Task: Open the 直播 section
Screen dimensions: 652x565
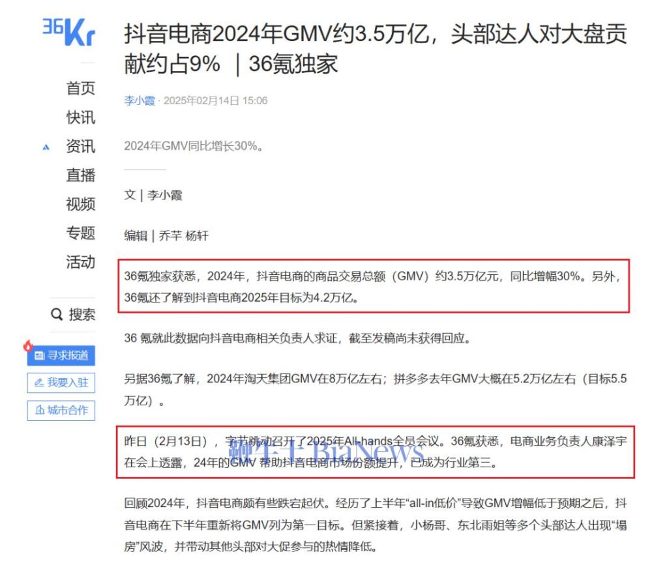Action: (x=82, y=175)
